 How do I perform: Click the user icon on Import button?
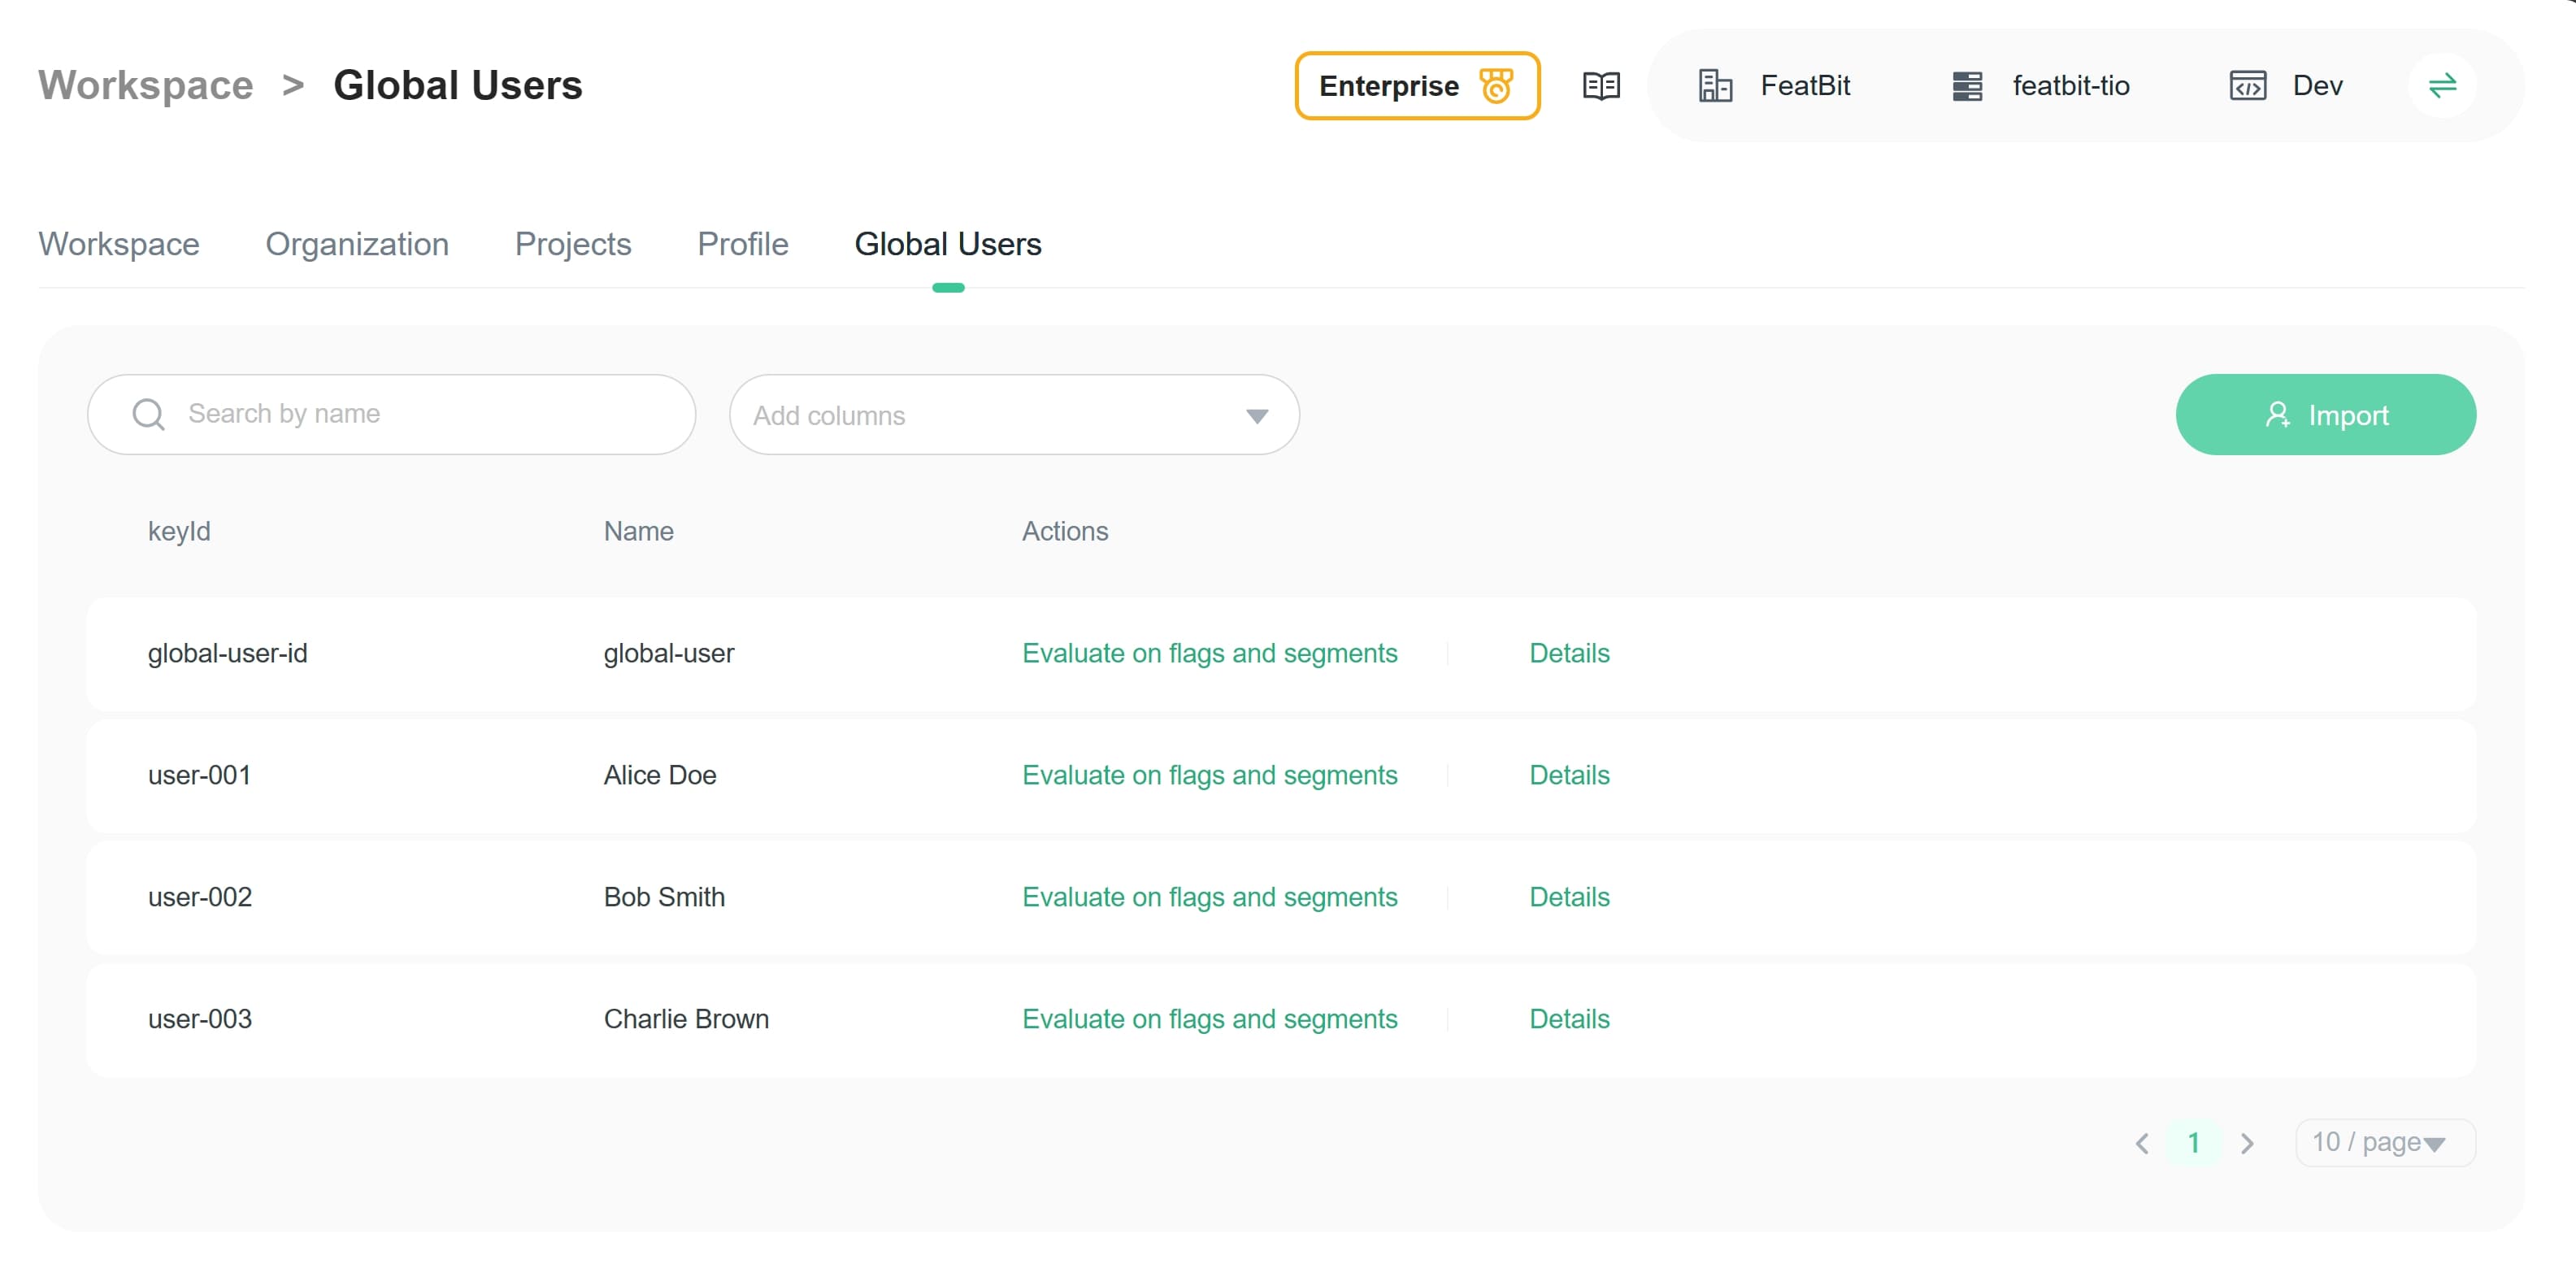[2277, 415]
